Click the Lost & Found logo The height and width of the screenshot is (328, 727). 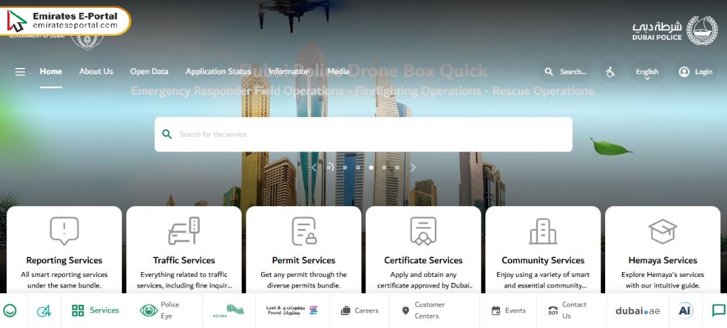291,310
